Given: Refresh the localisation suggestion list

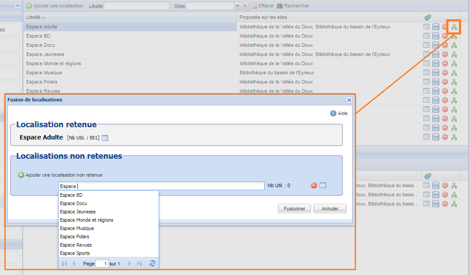Looking at the screenshot, I should tap(152, 263).
